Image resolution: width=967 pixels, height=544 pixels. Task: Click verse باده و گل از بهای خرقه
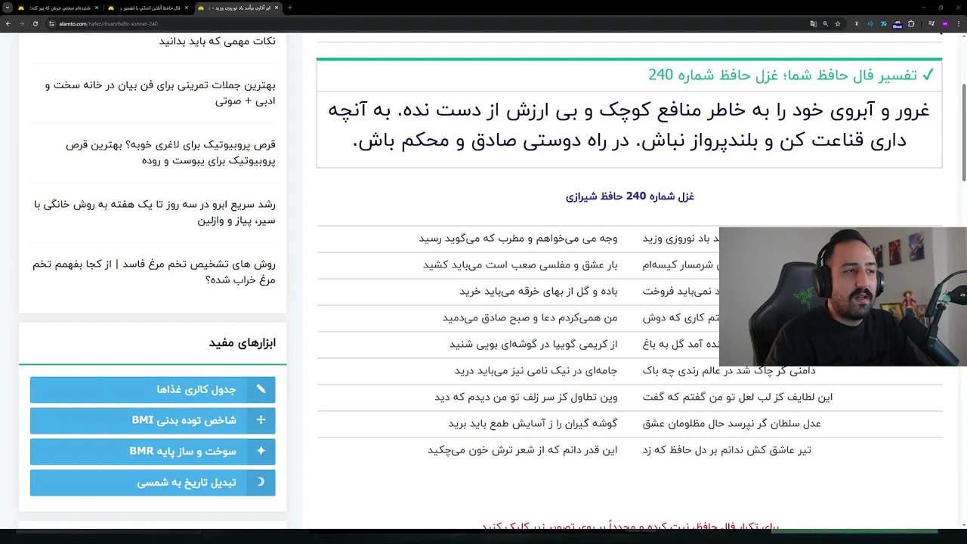coord(539,292)
